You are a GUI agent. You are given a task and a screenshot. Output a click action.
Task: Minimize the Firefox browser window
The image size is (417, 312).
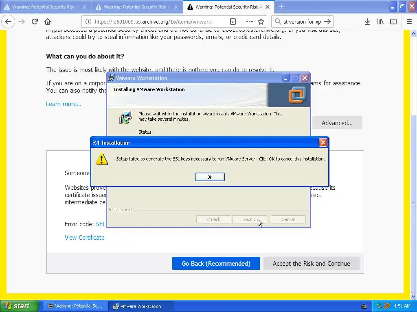[x=393, y=6]
